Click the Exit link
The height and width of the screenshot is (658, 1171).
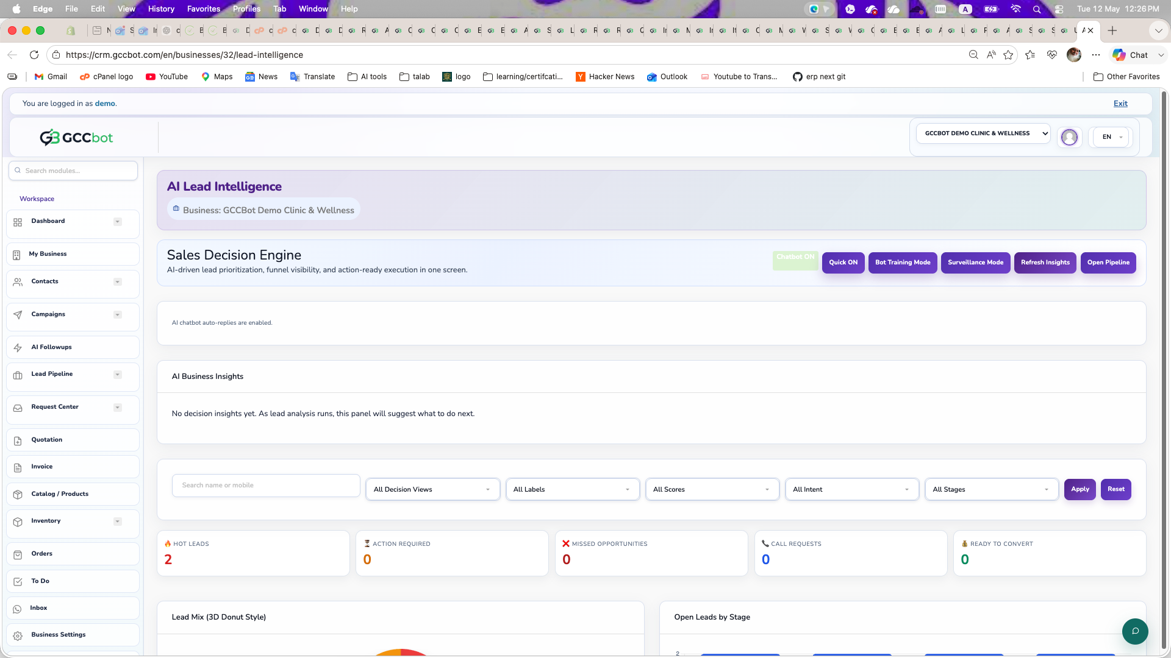coord(1120,104)
